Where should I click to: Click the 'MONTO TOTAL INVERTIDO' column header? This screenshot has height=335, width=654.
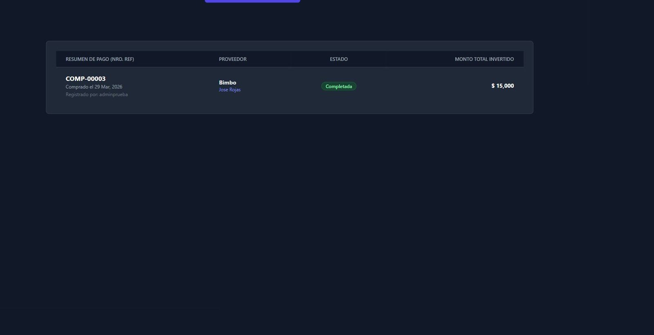pos(484,59)
